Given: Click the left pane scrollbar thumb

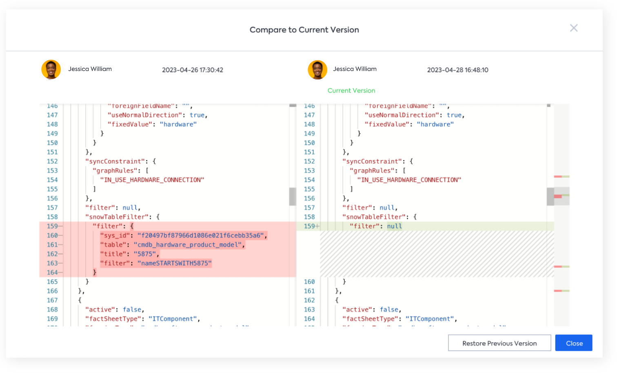Looking at the screenshot, I should [x=293, y=196].
